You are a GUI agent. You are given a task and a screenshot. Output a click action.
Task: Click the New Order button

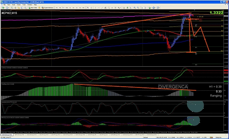coord(33,8)
